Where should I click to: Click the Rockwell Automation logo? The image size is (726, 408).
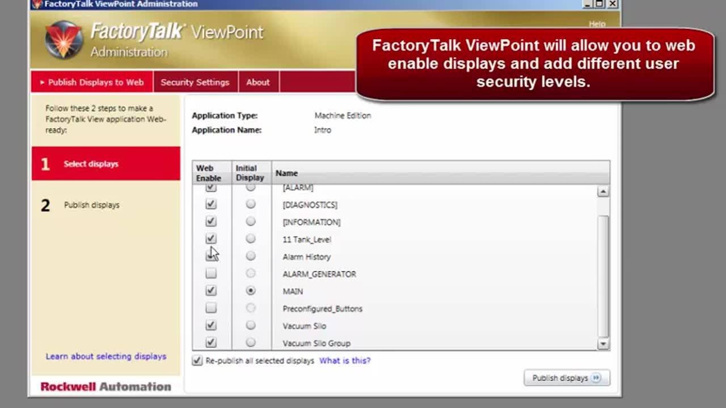105,386
